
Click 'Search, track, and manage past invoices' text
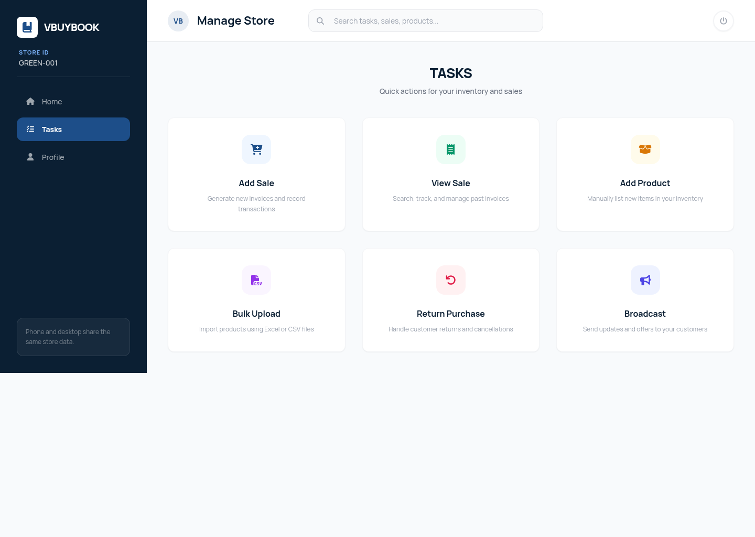451,199
